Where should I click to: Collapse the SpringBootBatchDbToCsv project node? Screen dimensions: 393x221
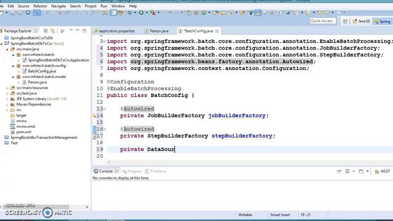(x=1, y=44)
